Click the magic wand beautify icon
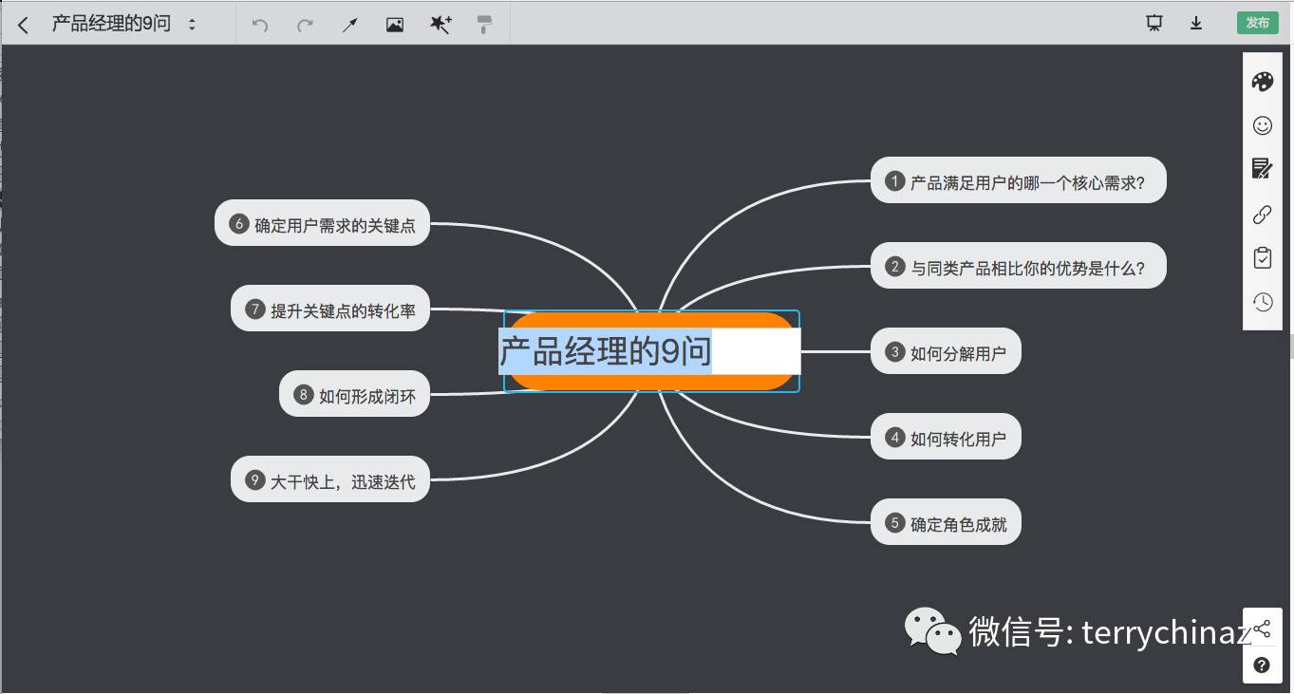Viewport: 1294px width, 694px height. [x=441, y=25]
